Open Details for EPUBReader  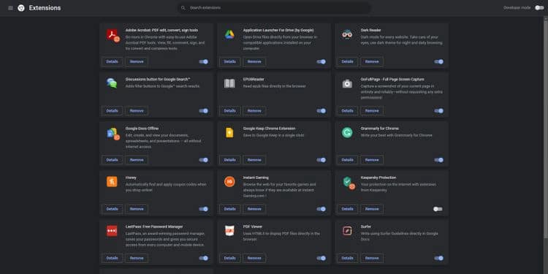[x=230, y=111]
